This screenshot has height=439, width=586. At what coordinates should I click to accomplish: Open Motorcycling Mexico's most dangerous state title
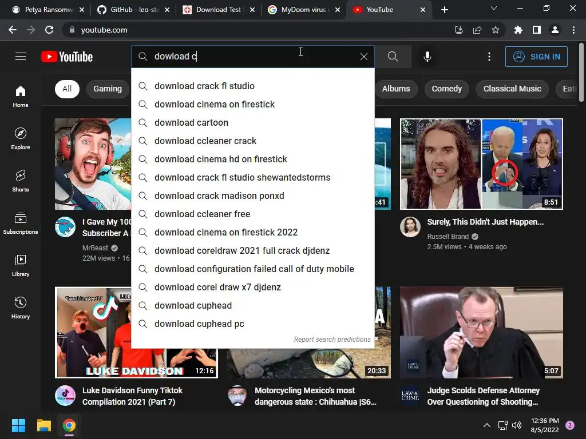coord(315,396)
